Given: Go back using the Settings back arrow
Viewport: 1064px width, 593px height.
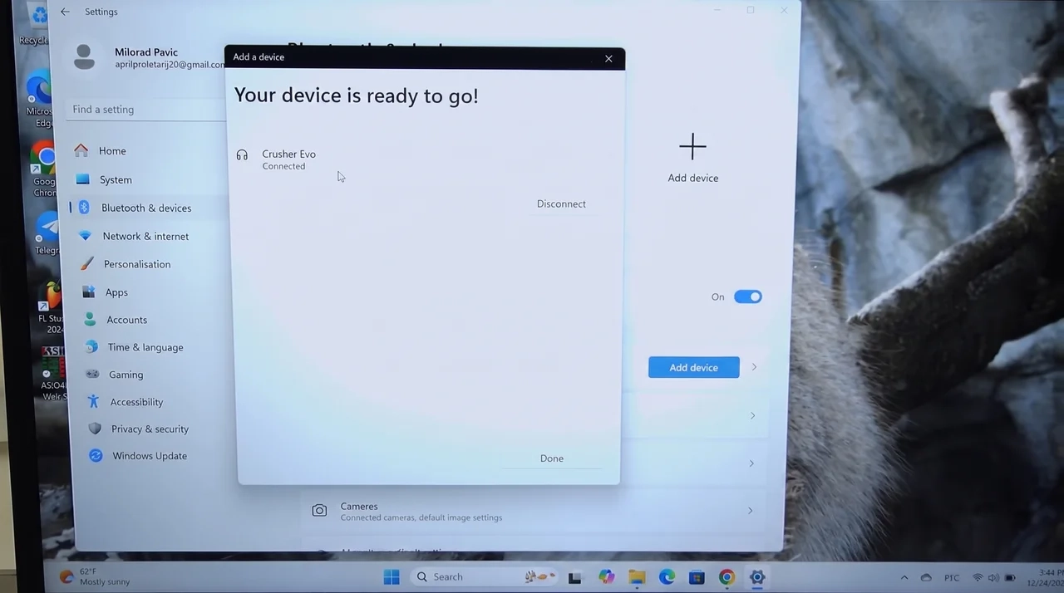Looking at the screenshot, I should click(x=65, y=12).
